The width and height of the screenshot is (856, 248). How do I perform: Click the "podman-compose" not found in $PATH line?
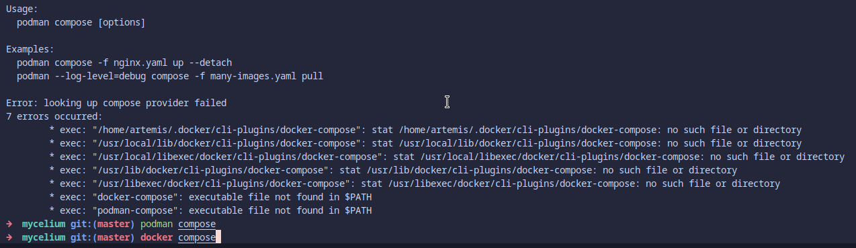(x=211, y=211)
